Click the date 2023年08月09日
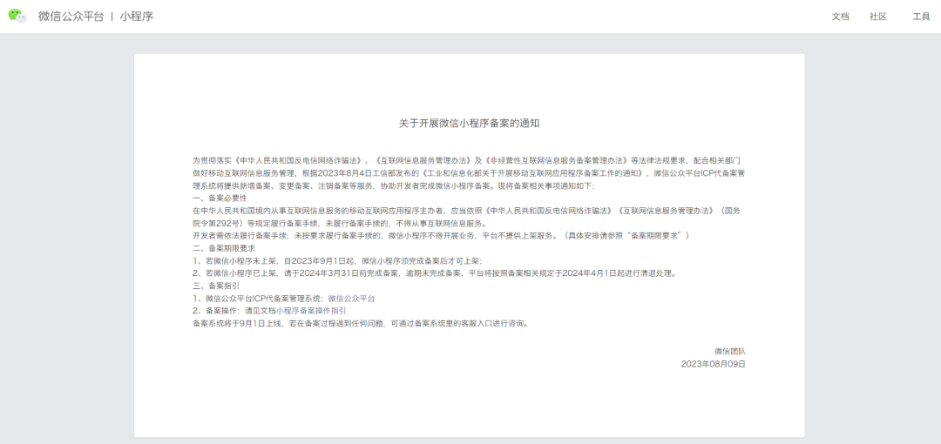This screenshot has height=444, width=941. 714,364
